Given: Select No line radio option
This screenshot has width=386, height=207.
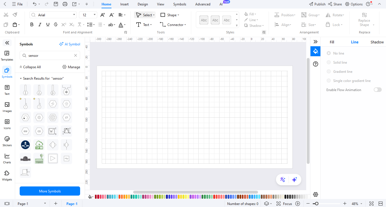Looking at the screenshot, I should coord(329,53).
